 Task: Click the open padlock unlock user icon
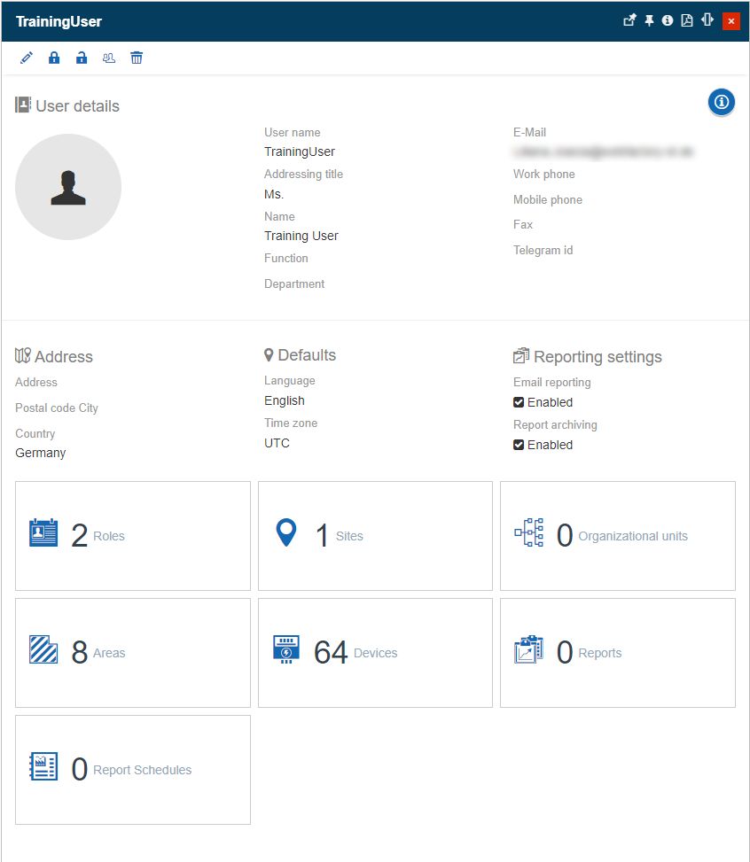click(x=82, y=58)
